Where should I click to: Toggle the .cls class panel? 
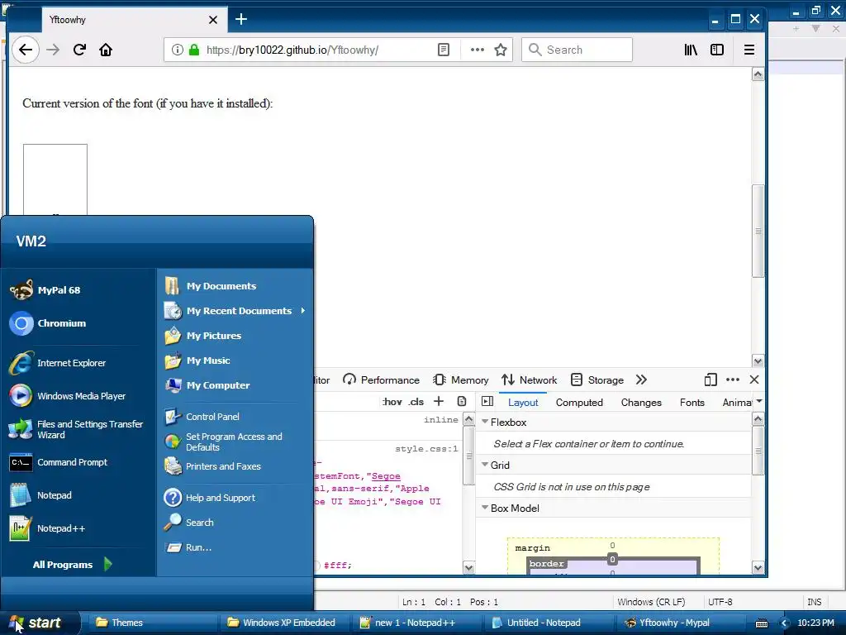pyautogui.click(x=416, y=401)
